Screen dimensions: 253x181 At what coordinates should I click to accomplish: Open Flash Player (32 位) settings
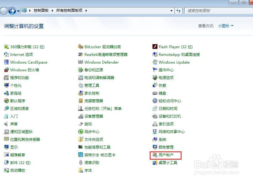tap(174, 47)
